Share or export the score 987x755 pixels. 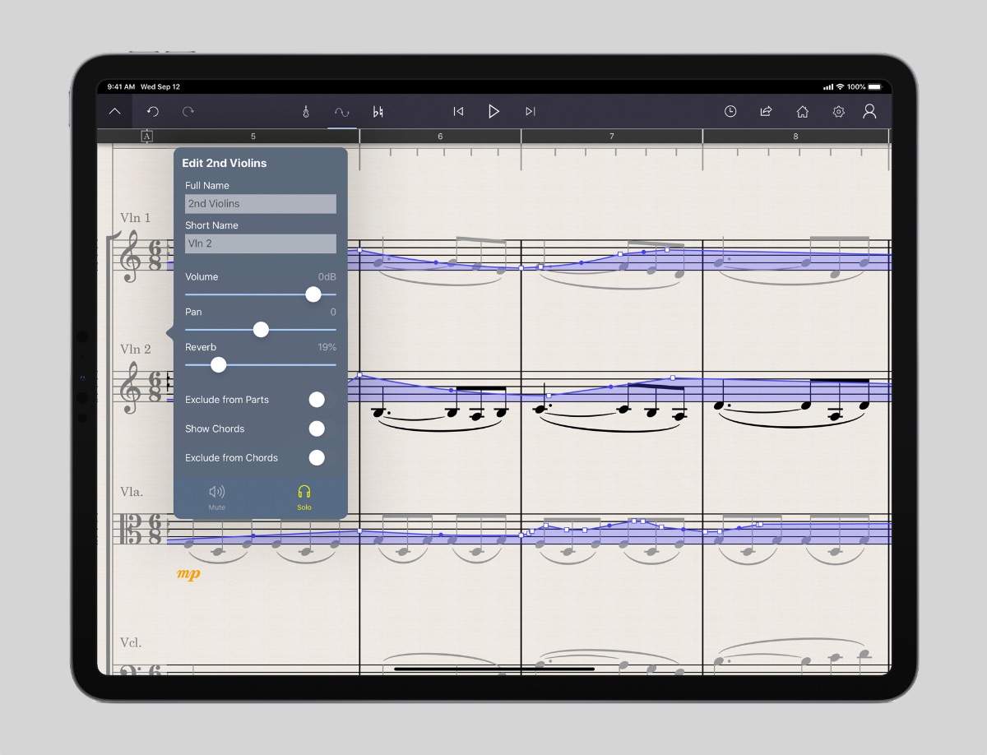tap(766, 112)
